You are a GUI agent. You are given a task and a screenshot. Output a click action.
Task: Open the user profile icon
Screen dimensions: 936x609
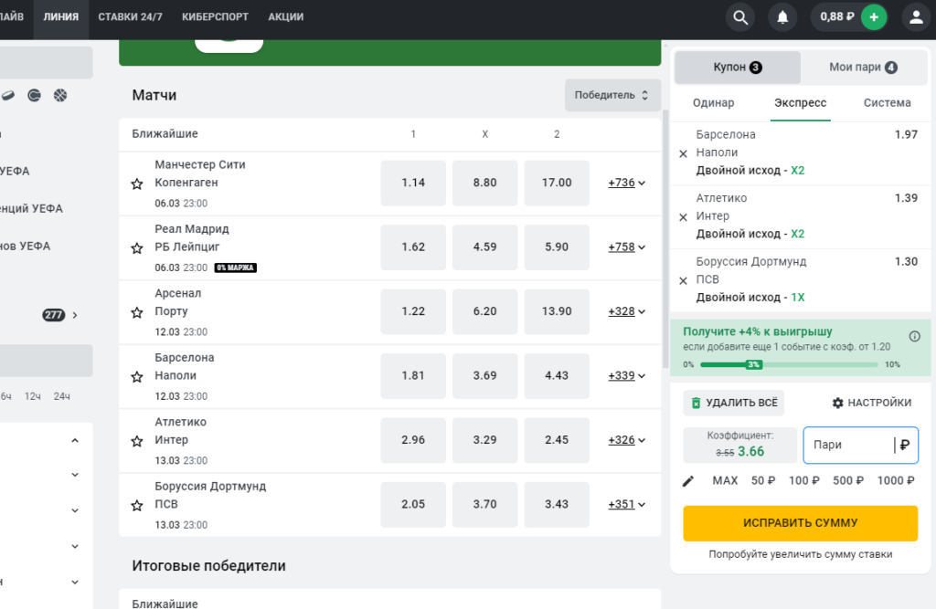tap(916, 17)
